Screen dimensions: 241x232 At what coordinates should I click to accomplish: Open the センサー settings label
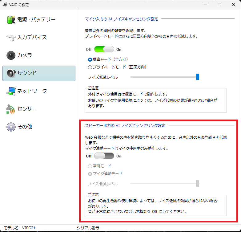27,109
